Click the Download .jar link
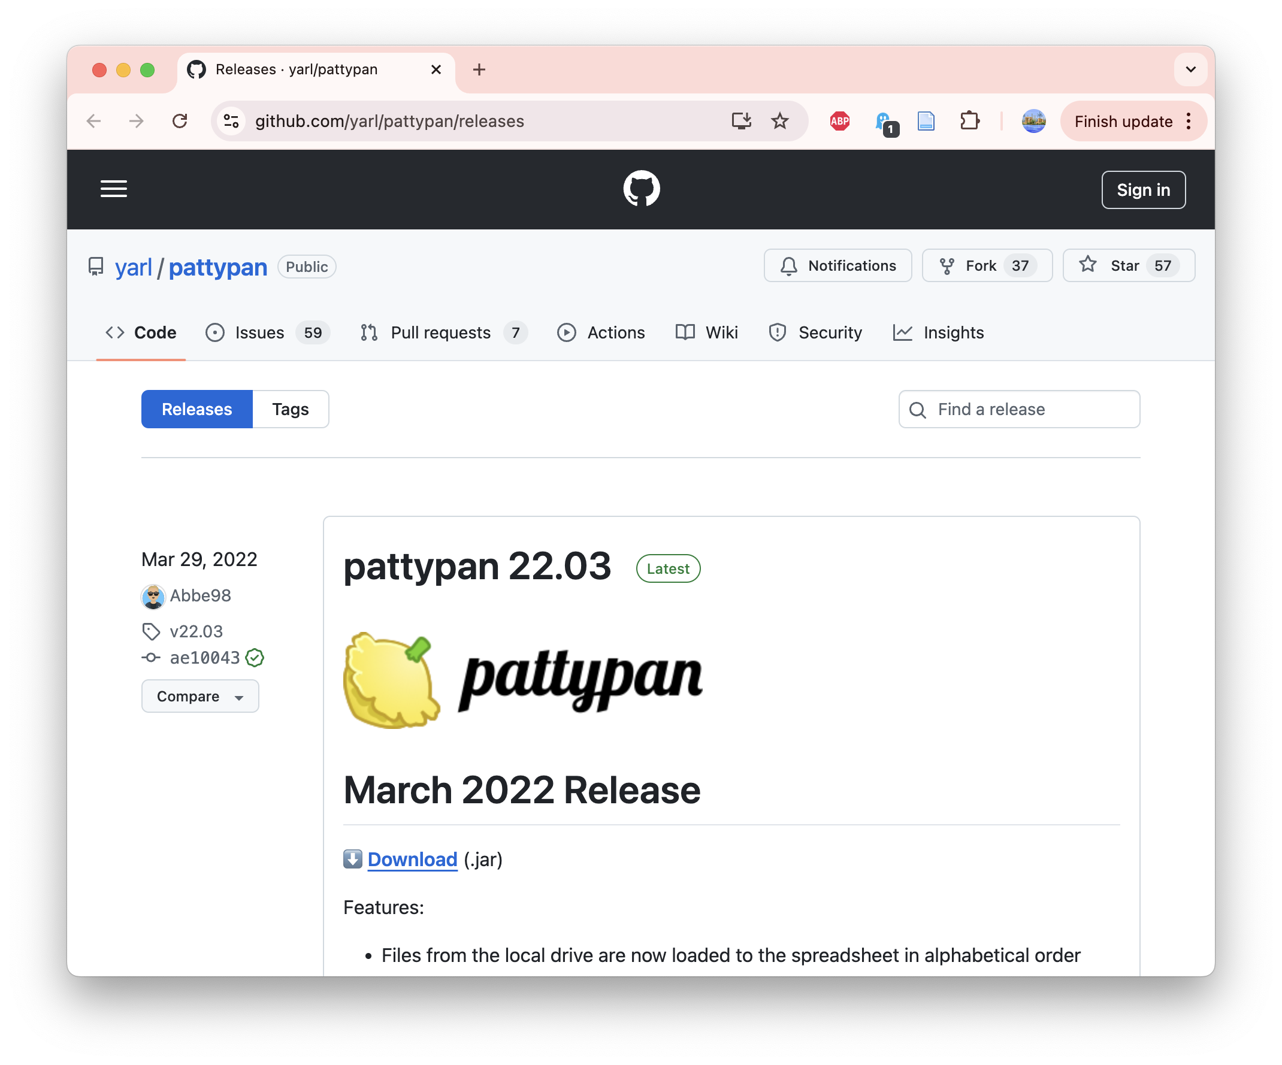Screen dimensions: 1282x1065 [x=412, y=859]
